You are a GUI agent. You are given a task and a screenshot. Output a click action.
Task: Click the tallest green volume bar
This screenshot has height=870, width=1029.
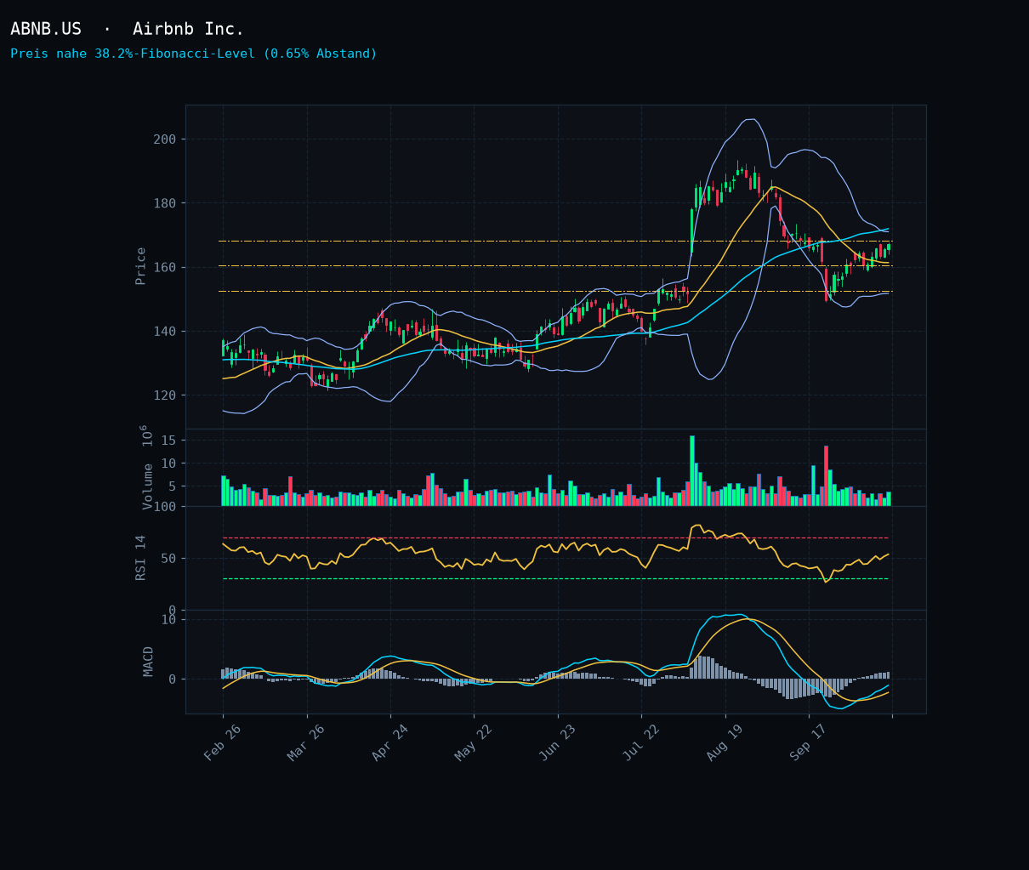click(x=692, y=471)
